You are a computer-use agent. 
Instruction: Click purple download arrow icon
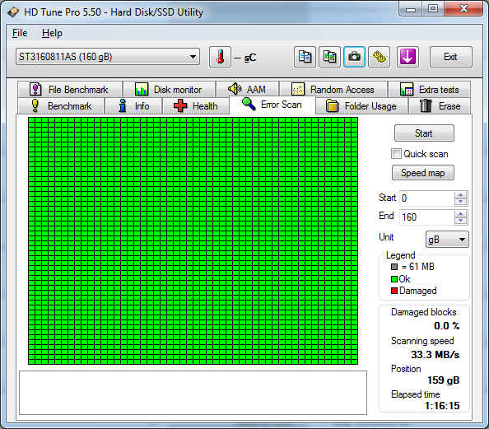(x=407, y=57)
